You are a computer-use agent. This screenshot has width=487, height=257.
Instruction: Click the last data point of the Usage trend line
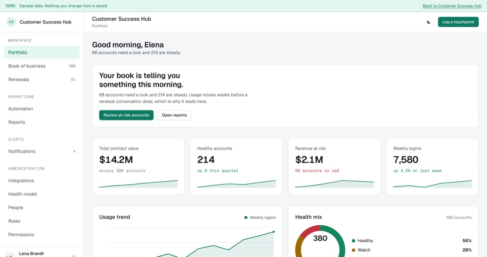coord(274,231)
